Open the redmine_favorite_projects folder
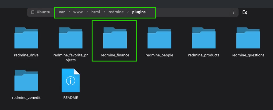 71,38
